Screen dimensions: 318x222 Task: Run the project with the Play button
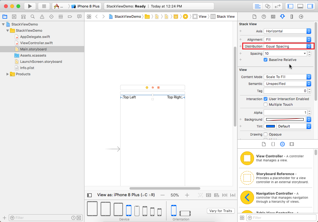click(30, 6)
